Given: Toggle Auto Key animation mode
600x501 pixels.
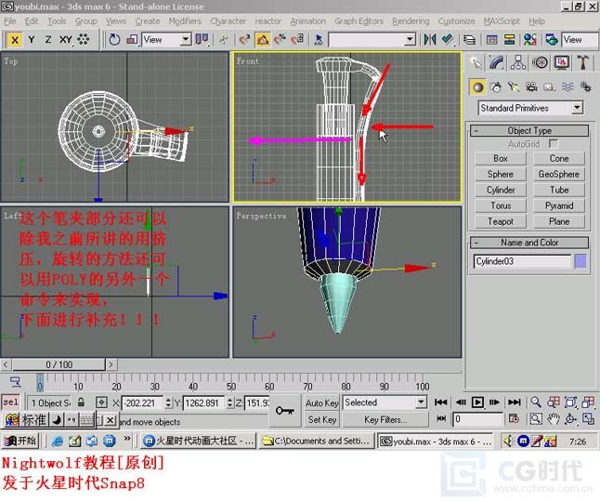Looking at the screenshot, I should click(x=321, y=403).
